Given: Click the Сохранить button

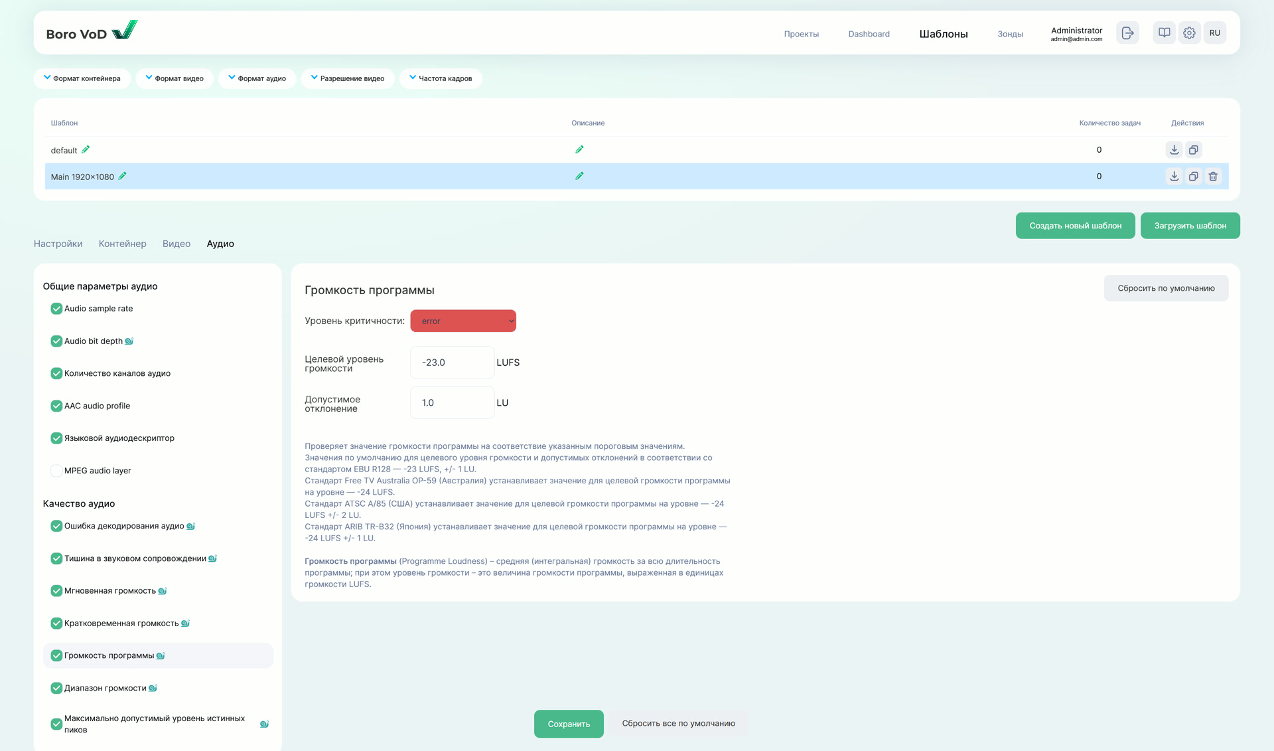Looking at the screenshot, I should (569, 724).
